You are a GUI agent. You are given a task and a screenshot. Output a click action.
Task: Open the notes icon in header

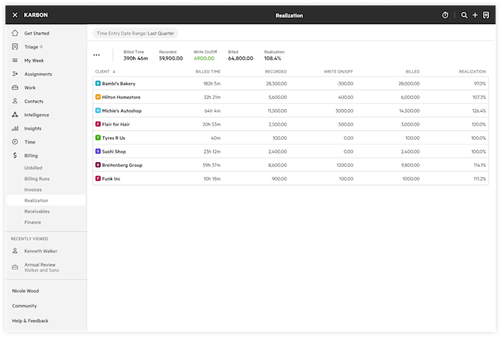tap(486, 15)
